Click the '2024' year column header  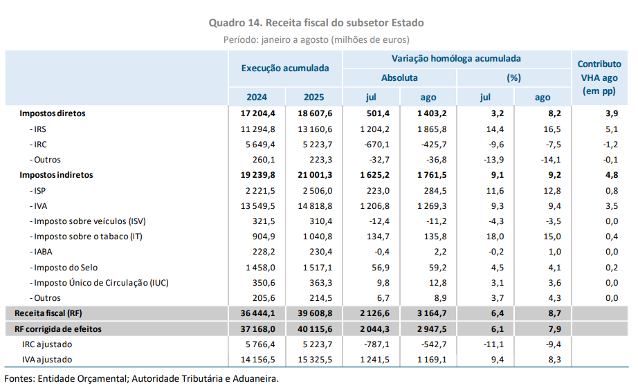click(256, 97)
